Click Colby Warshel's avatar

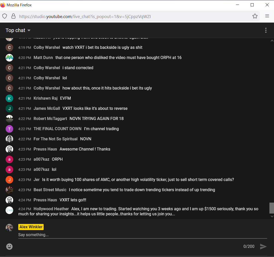click(x=9, y=48)
